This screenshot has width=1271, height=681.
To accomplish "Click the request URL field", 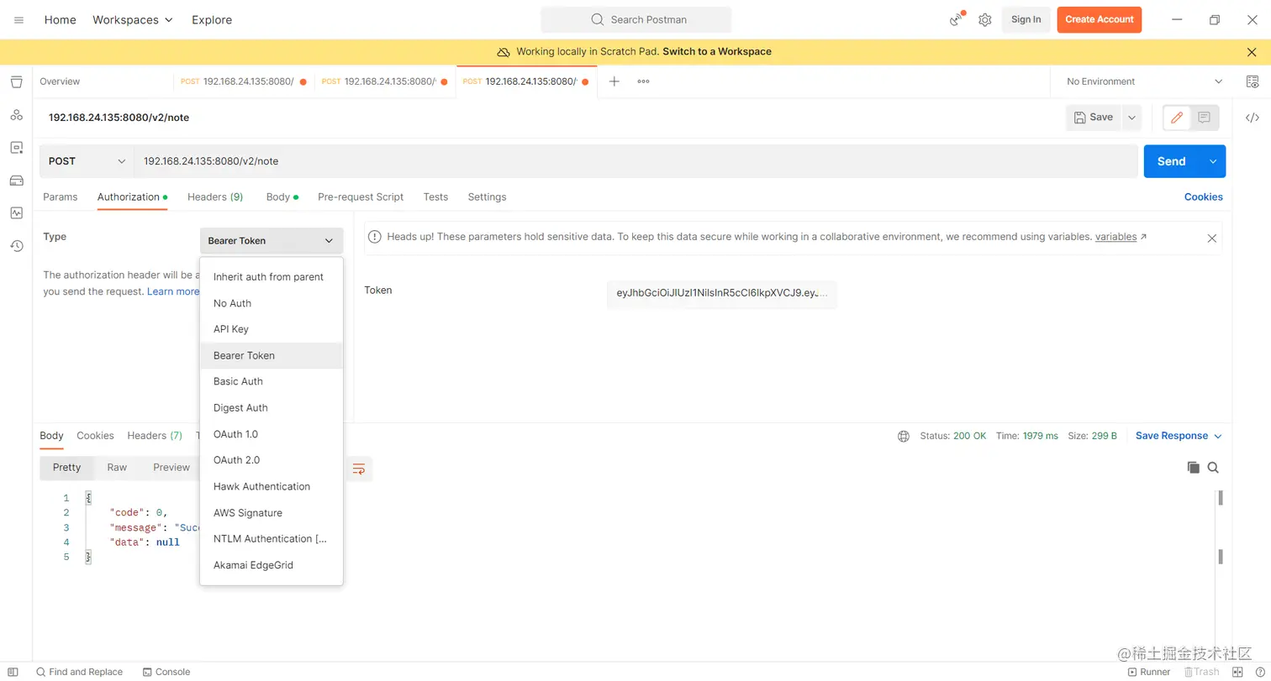I will pyautogui.click(x=635, y=161).
